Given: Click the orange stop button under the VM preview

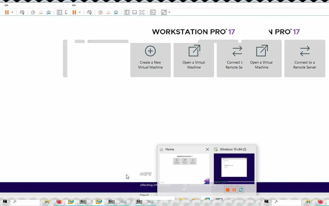Looking at the screenshot, I should pyautogui.click(x=227, y=190).
